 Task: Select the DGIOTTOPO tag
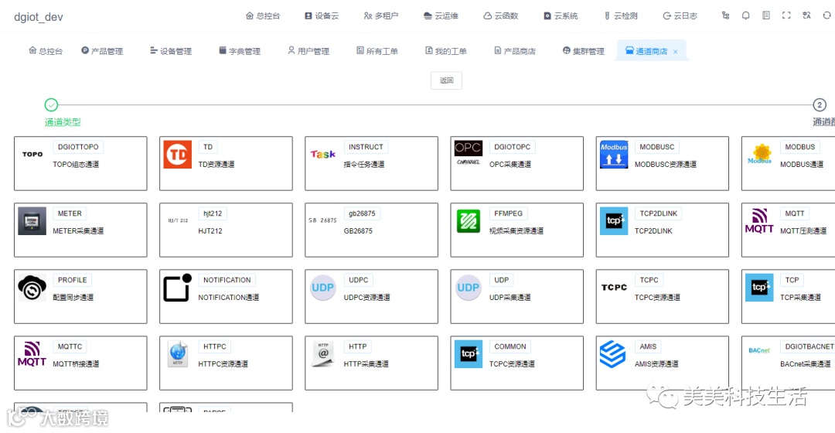pos(78,147)
